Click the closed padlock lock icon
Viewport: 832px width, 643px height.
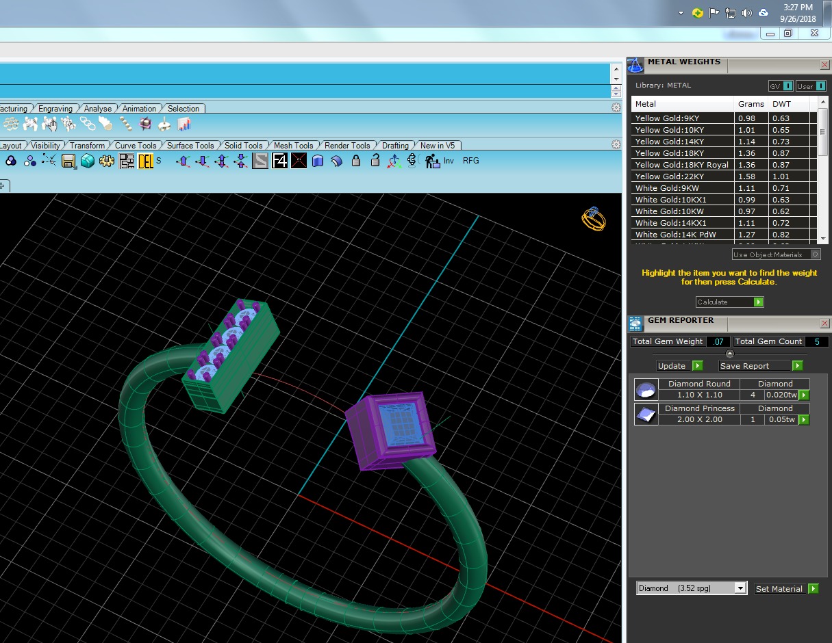[x=356, y=161]
